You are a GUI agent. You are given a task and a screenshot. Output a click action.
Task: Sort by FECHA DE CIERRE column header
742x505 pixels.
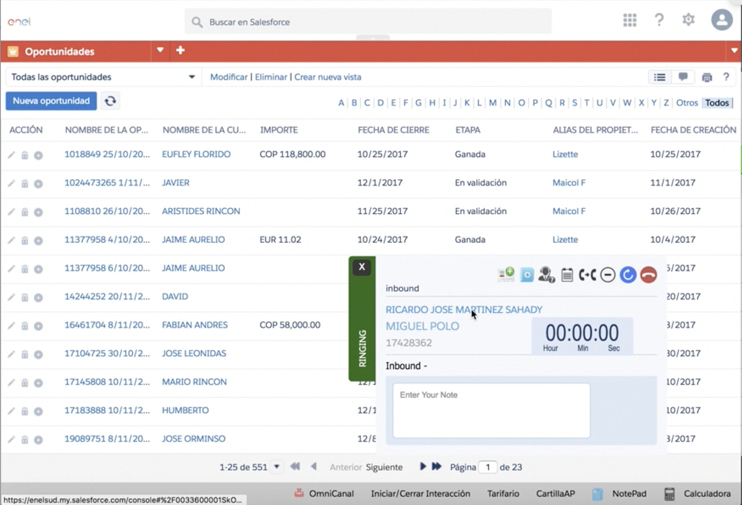click(x=393, y=130)
